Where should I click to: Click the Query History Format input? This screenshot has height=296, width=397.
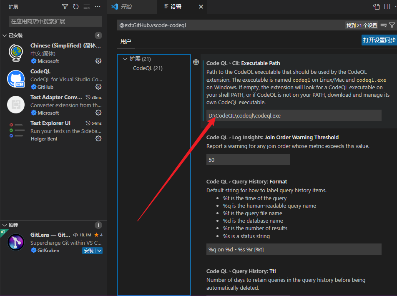click(294, 249)
